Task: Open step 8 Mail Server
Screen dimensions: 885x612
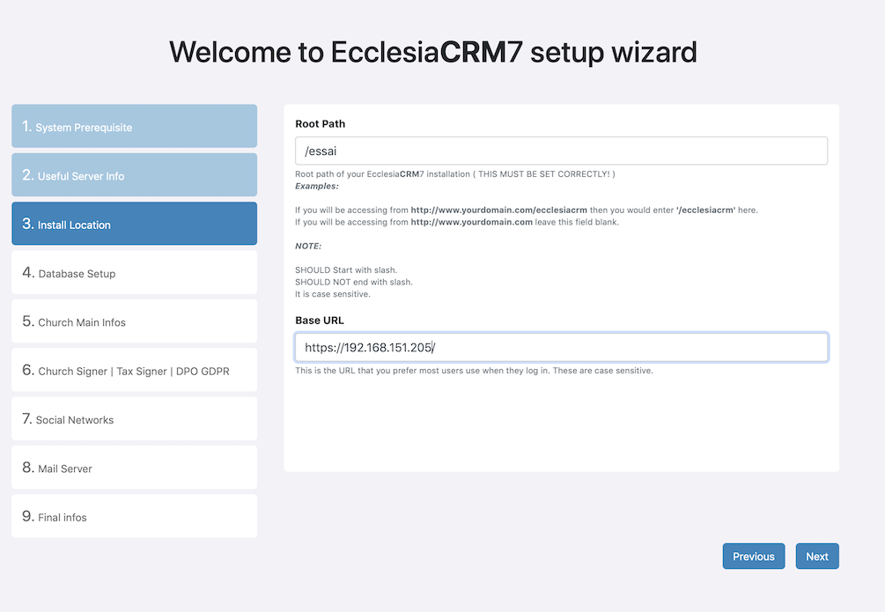Action: [135, 468]
